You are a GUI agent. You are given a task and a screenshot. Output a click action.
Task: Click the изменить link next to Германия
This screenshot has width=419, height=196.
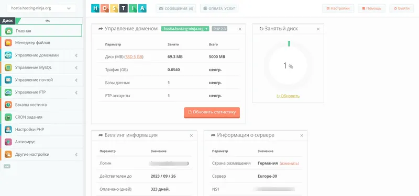click(290, 163)
